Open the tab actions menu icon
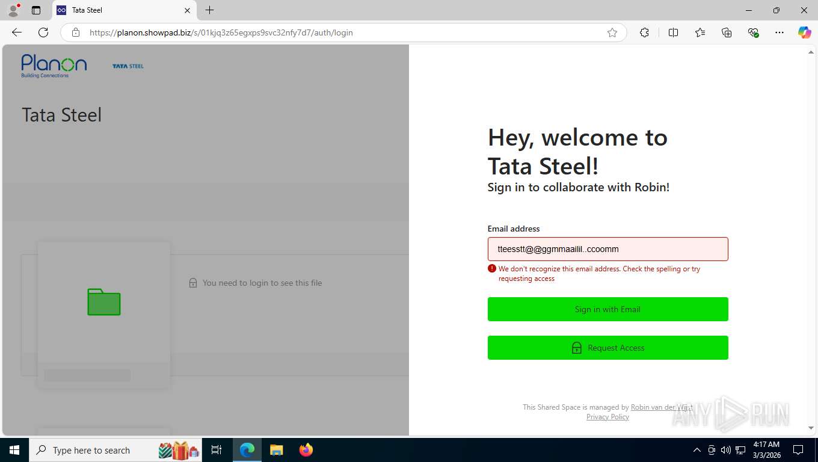 click(36, 10)
